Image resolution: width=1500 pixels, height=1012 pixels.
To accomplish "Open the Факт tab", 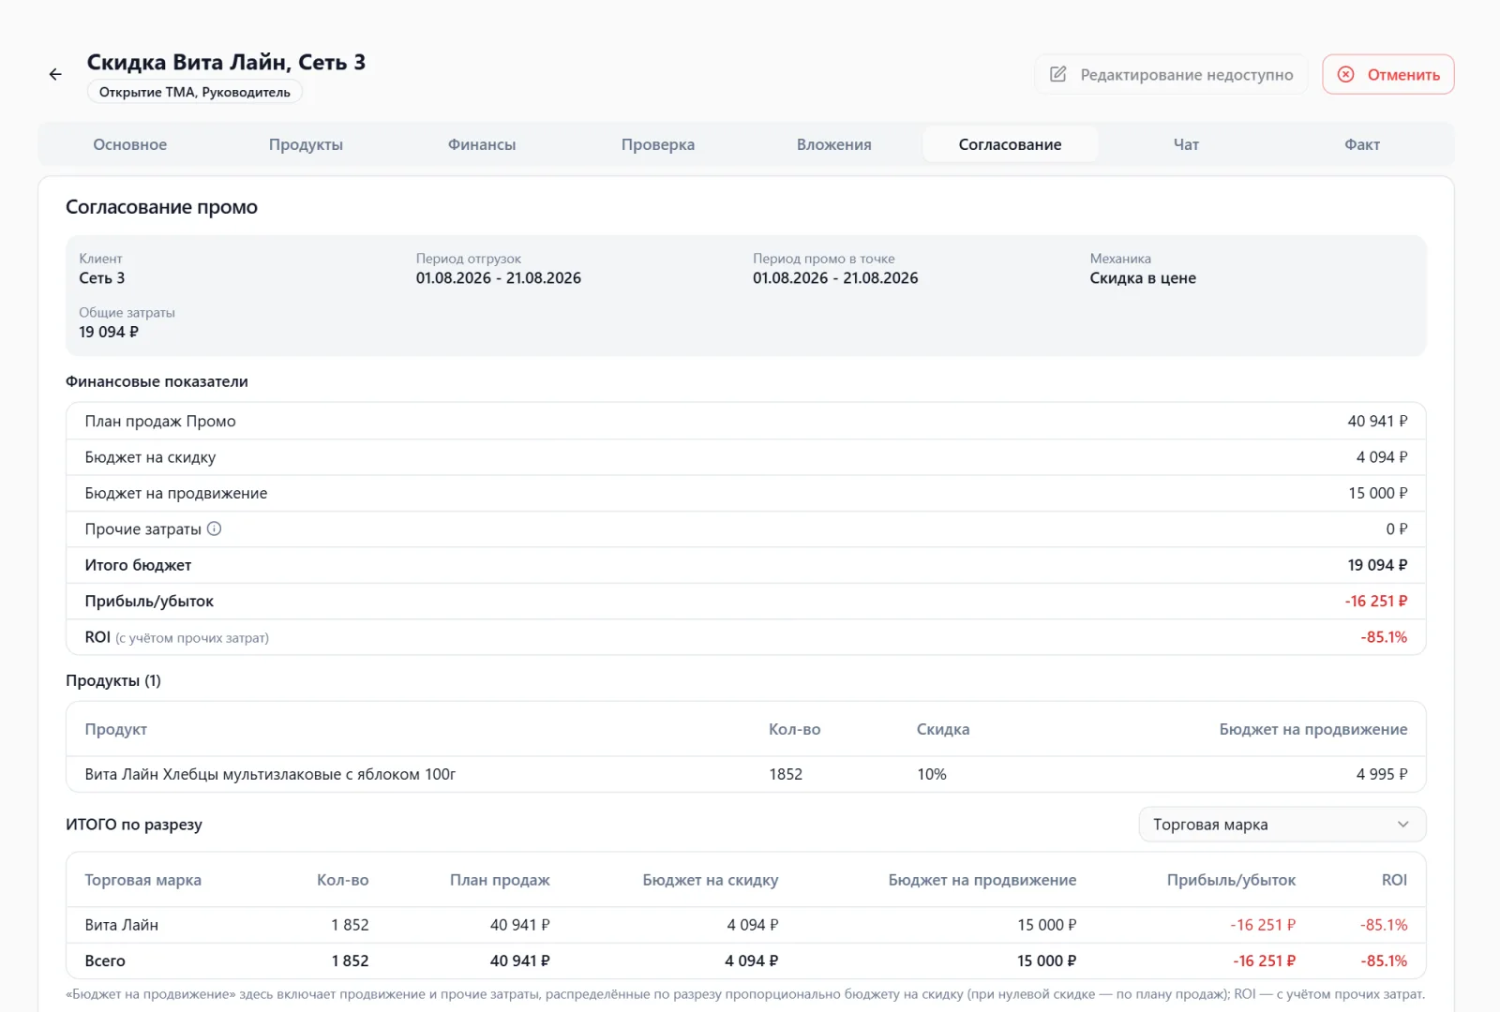I will [x=1362, y=144].
